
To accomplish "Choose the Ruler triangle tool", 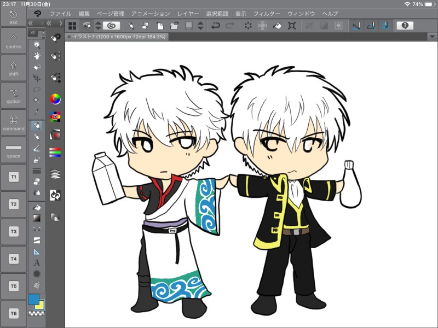I will click(x=37, y=252).
